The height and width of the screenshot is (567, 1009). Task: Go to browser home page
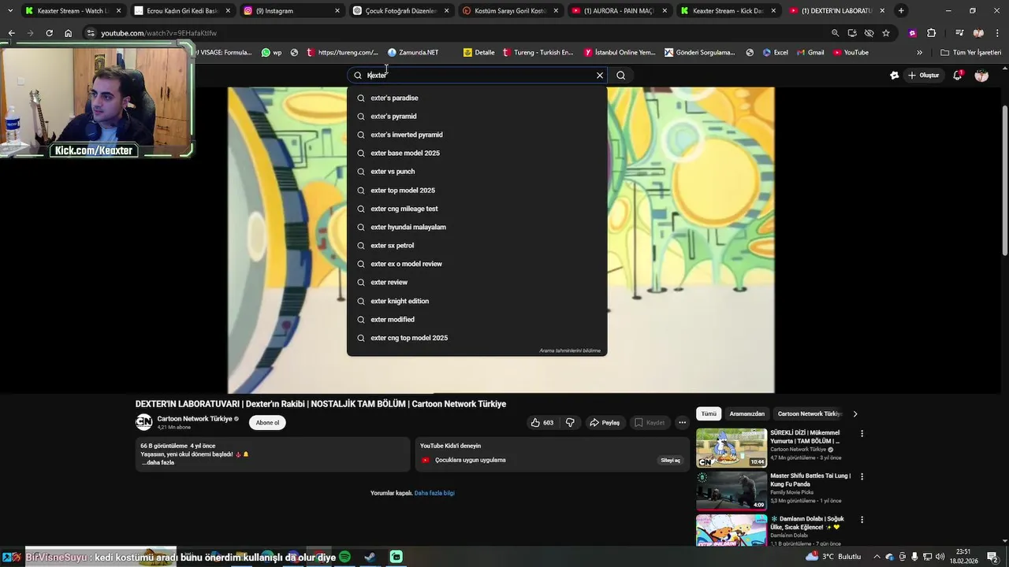pos(69,33)
